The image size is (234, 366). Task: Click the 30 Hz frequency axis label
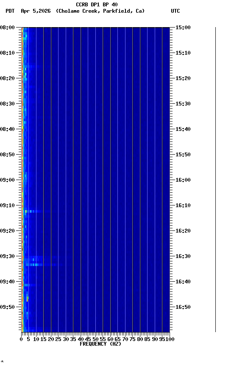point(66,339)
